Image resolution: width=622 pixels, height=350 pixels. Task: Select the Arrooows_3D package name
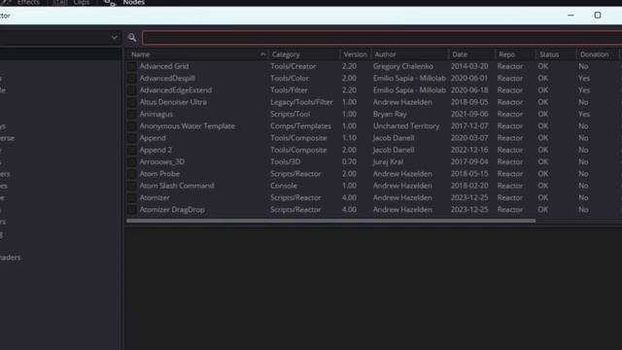click(x=162, y=162)
